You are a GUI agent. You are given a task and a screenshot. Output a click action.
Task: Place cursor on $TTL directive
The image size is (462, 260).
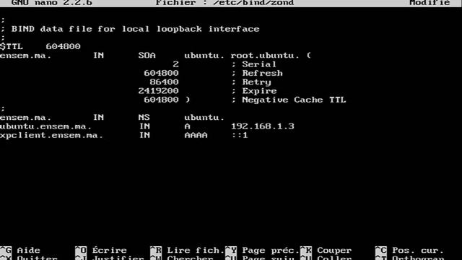12,46
